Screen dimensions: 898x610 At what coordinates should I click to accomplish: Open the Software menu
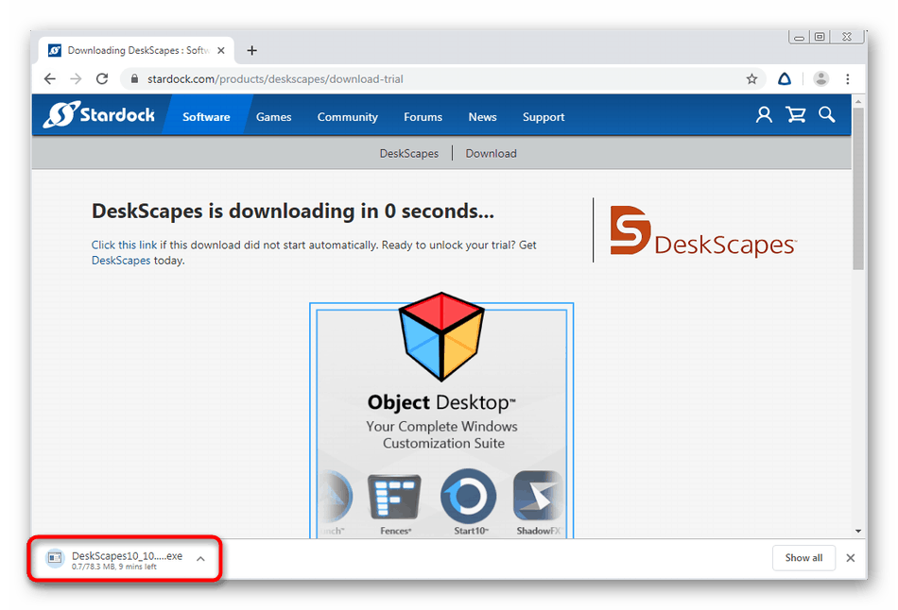click(206, 117)
